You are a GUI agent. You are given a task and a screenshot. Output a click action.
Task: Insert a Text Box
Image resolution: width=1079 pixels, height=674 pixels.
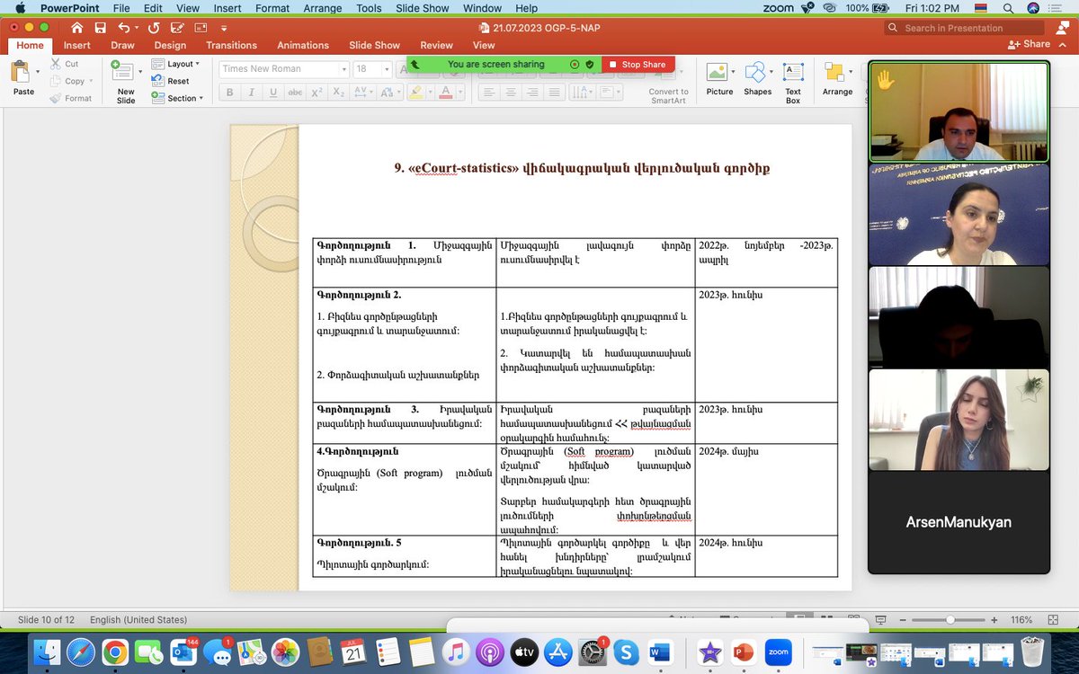[x=793, y=83]
